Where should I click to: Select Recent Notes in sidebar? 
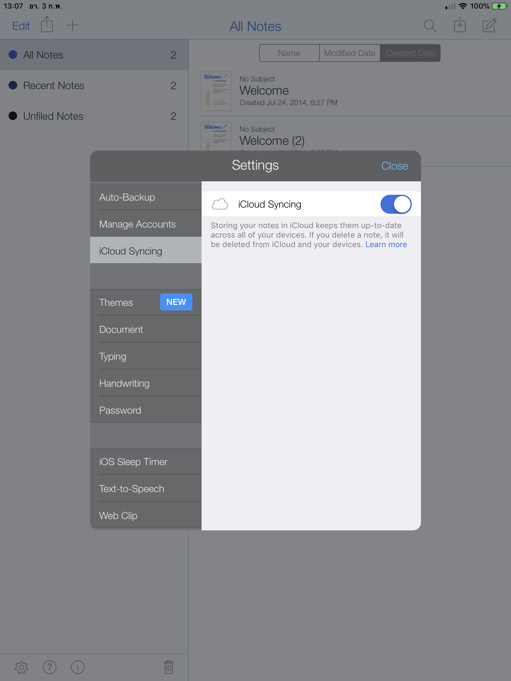point(94,85)
